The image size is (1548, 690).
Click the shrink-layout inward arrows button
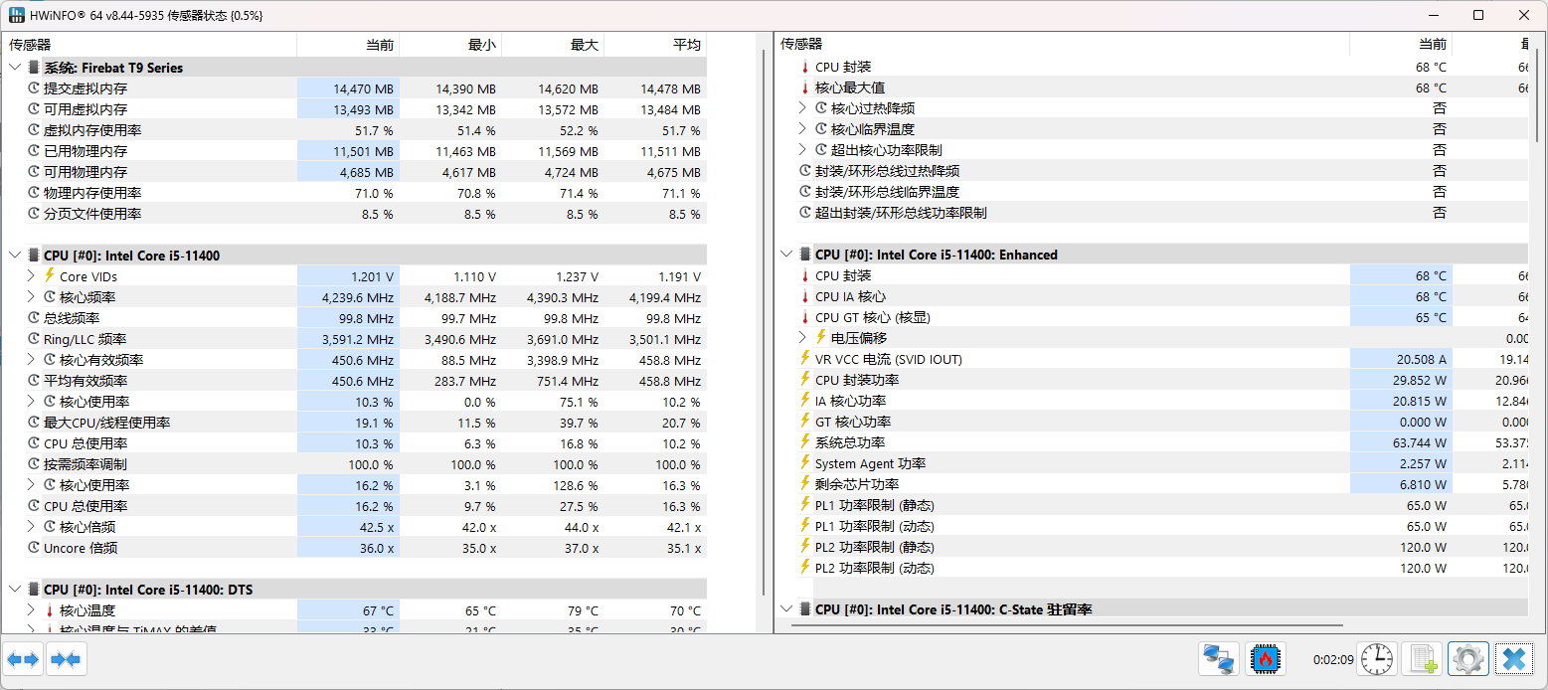[x=67, y=659]
